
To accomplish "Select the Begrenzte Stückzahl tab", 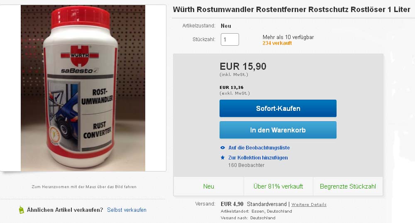I will 348,186.
